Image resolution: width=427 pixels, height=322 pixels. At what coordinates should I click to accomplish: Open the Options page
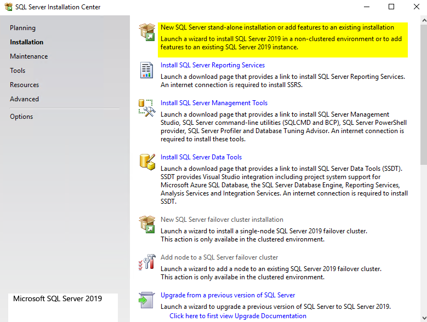point(21,117)
